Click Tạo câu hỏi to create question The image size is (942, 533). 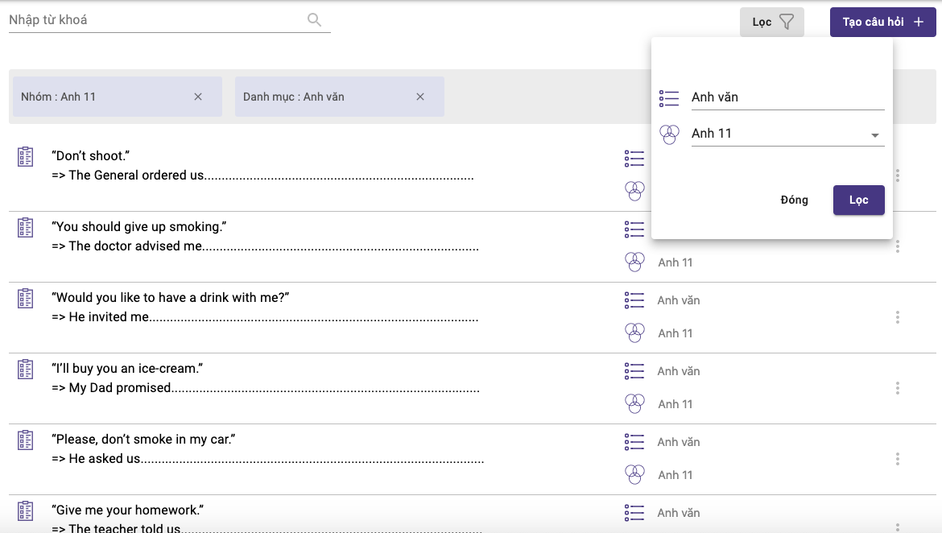click(882, 23)
